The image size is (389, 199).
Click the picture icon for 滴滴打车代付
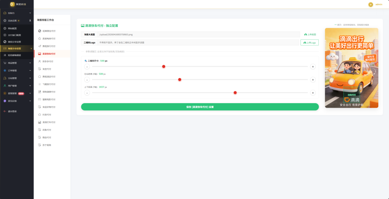tap(40, 122)
